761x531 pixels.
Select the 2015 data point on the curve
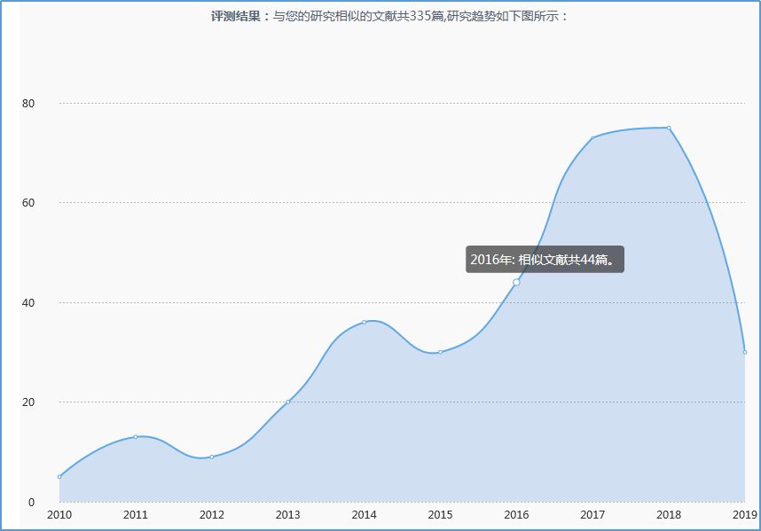440,352
